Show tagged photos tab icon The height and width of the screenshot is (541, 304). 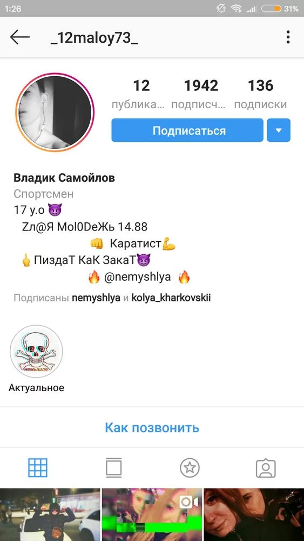266,468
